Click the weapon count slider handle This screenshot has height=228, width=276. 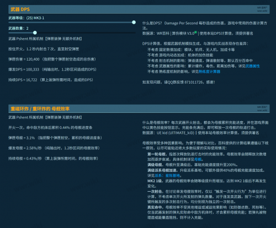coord(35,32)
